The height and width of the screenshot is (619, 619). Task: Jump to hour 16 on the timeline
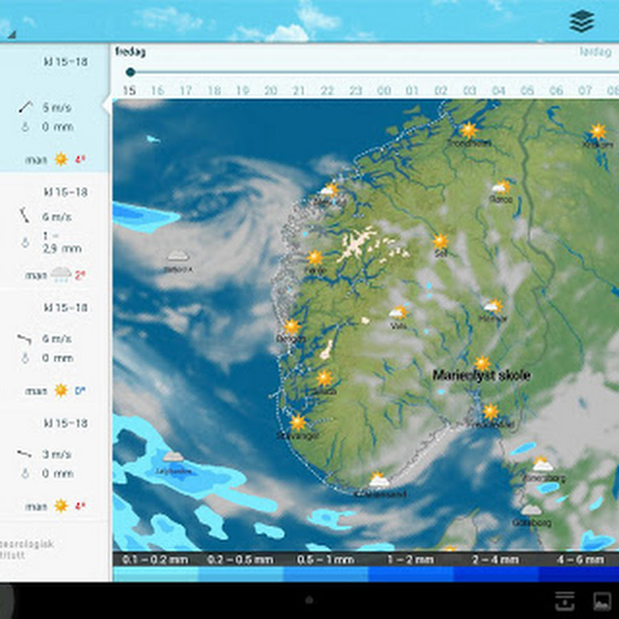[158, 91]
